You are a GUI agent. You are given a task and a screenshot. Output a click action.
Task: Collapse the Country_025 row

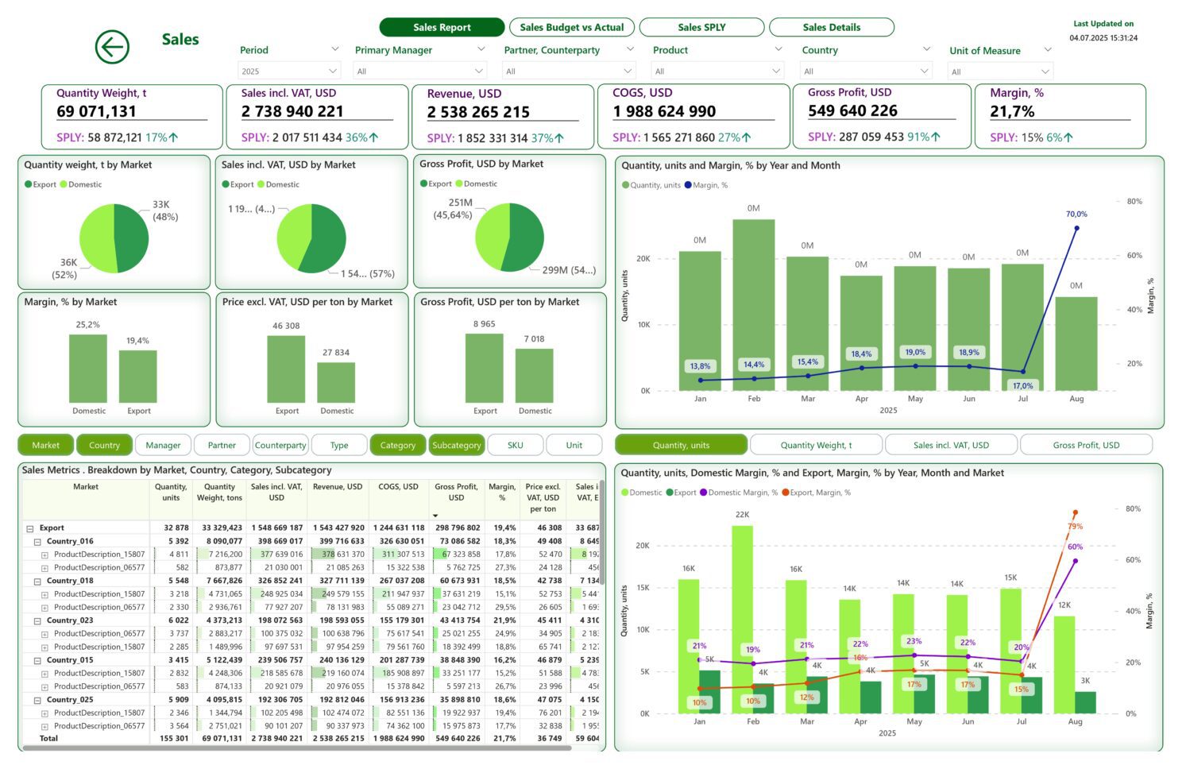[37, 701]
